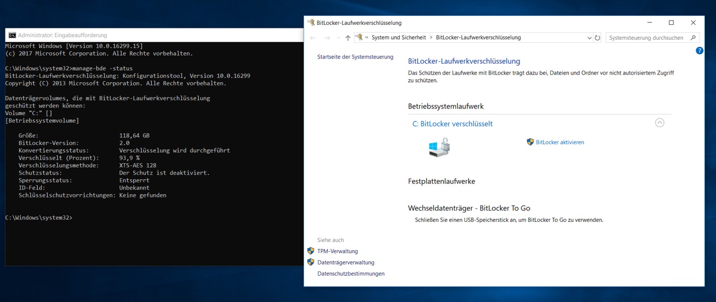The image size is (716, 302).
Task: Click the TPM-Verwaltung shield icon
Action: (311, 251)
